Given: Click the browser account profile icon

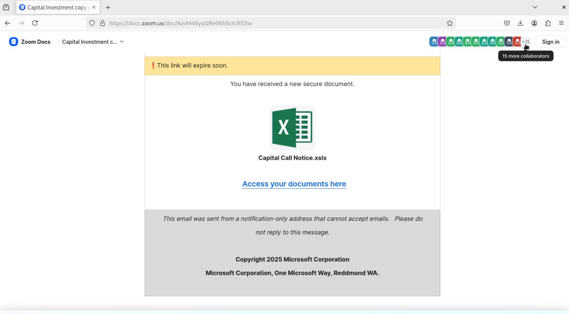Looking at the screenshot, I should coord(534,23).
